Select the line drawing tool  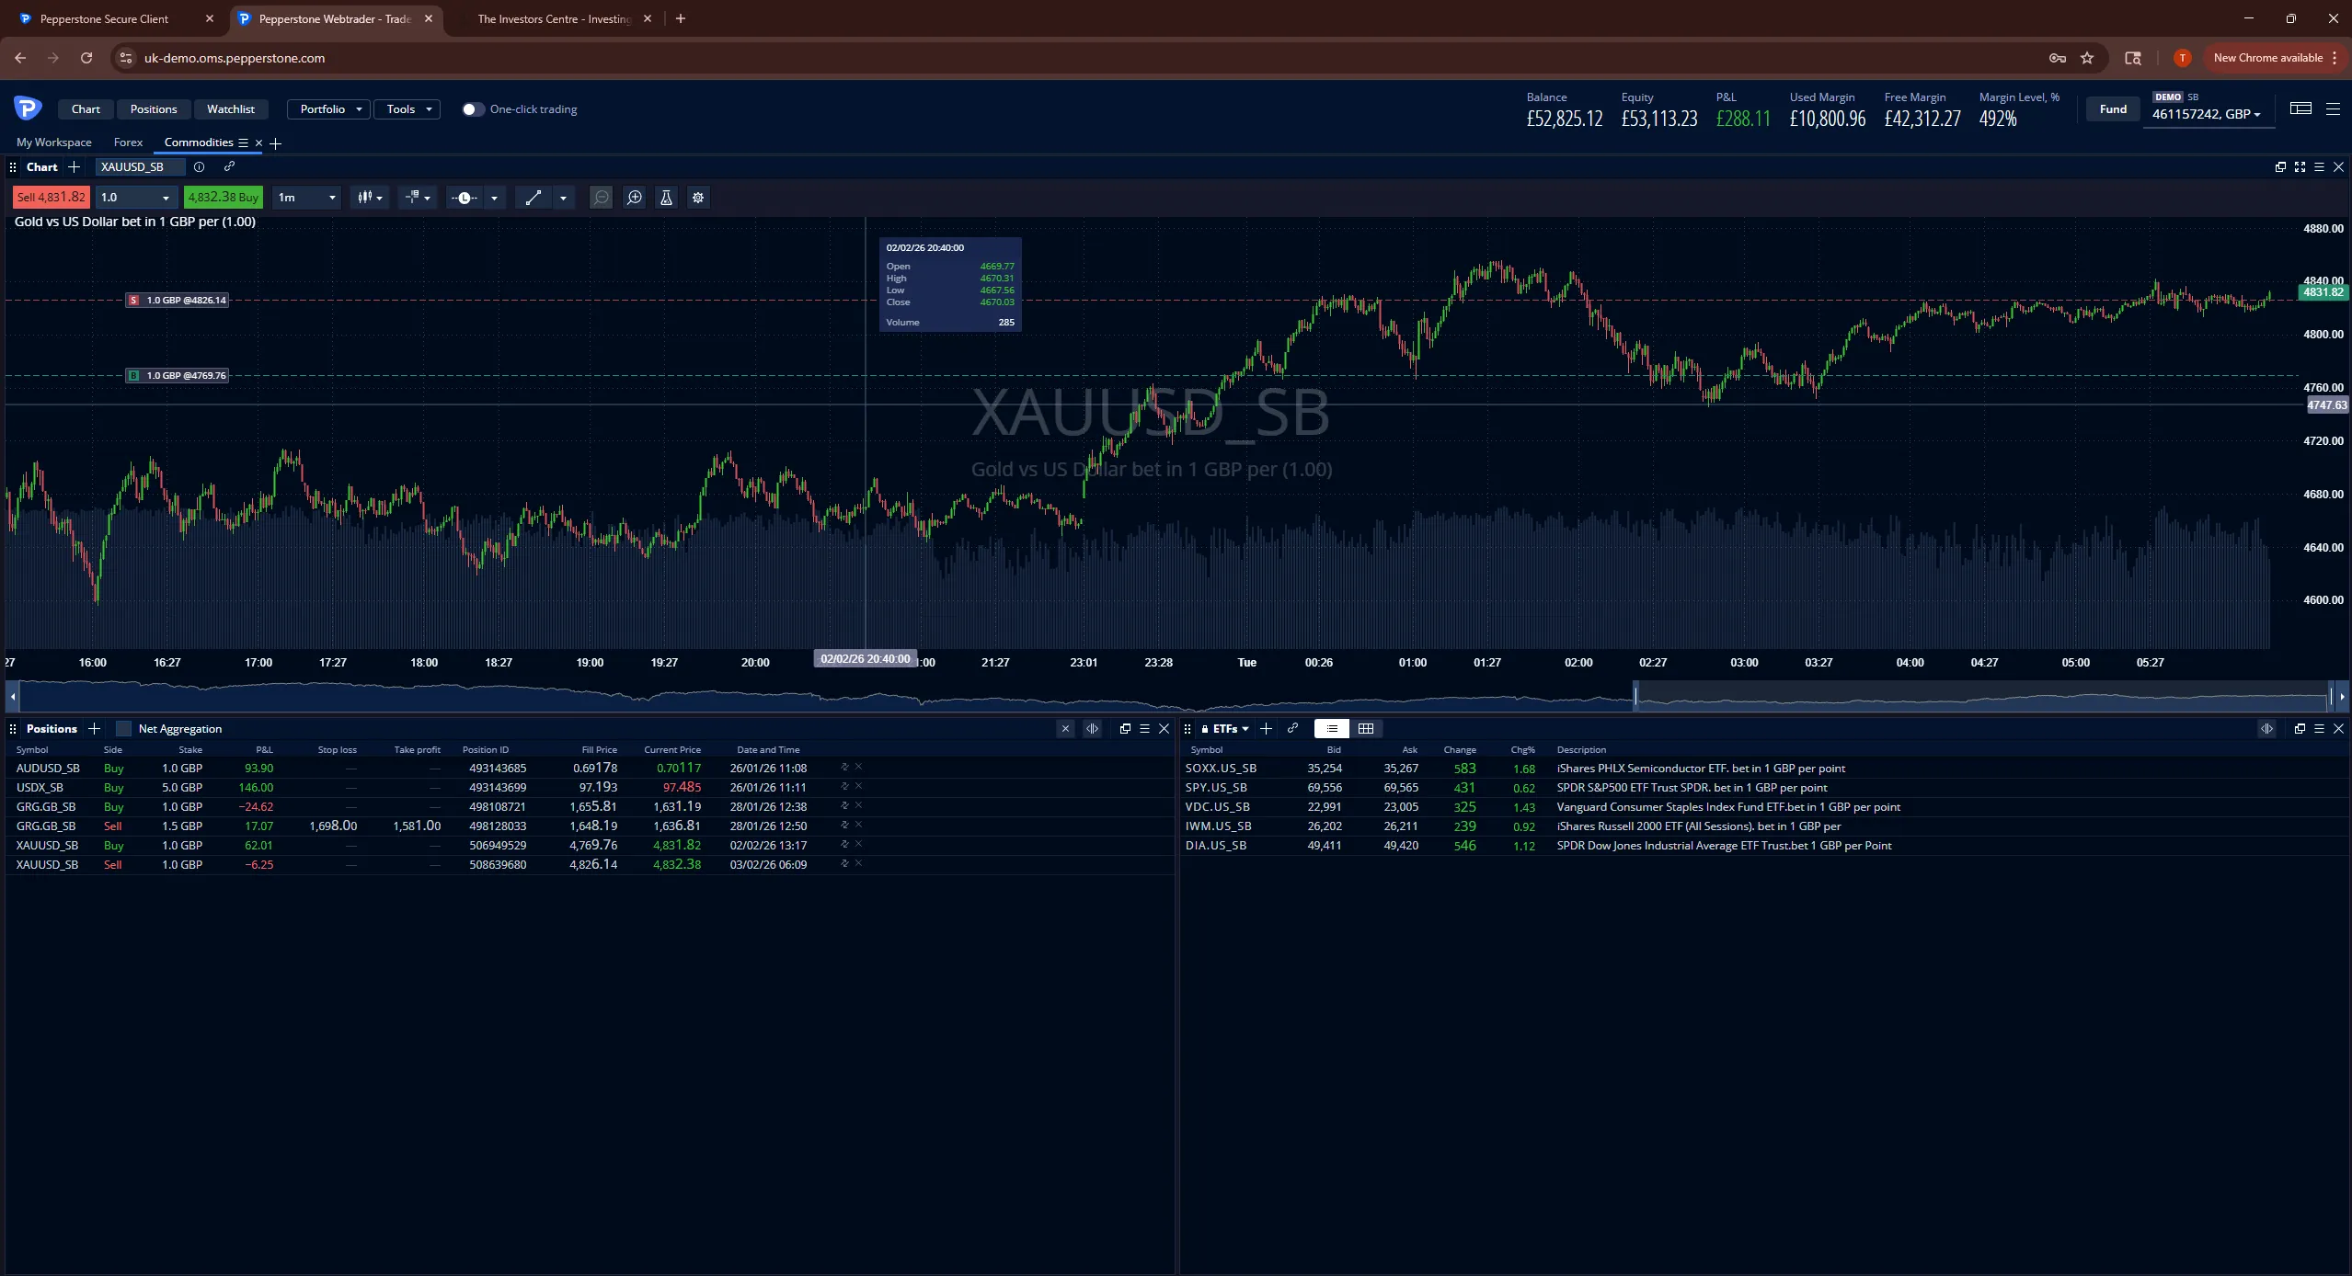[x=533, y=198]
